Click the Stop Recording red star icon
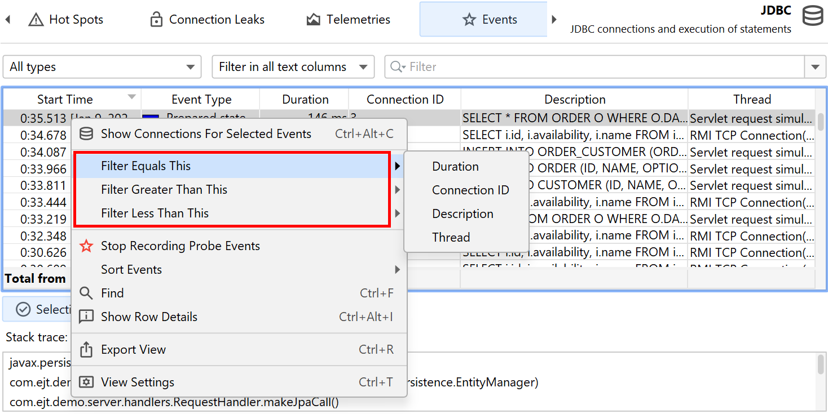Viewport: 828px width, 414px height. click(x=86, y=246)
